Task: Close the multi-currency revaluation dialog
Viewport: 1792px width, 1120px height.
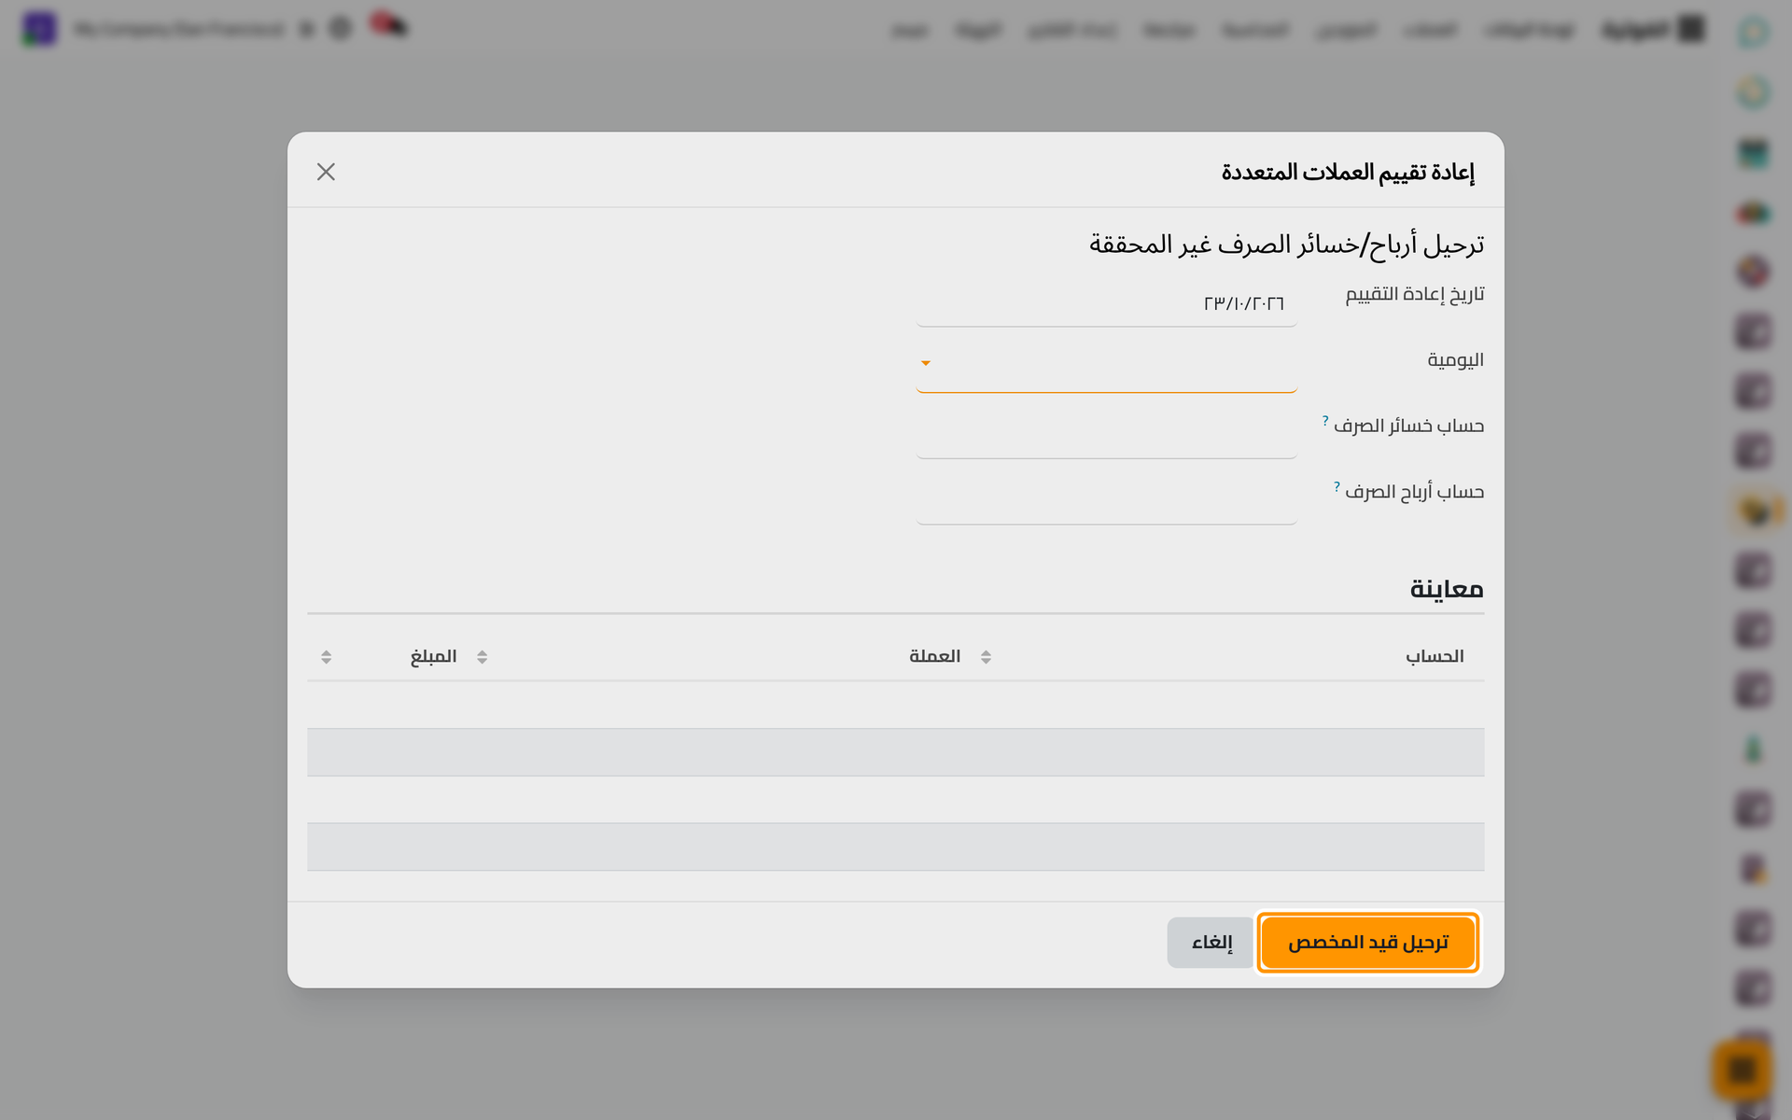Action: point(326,172)
